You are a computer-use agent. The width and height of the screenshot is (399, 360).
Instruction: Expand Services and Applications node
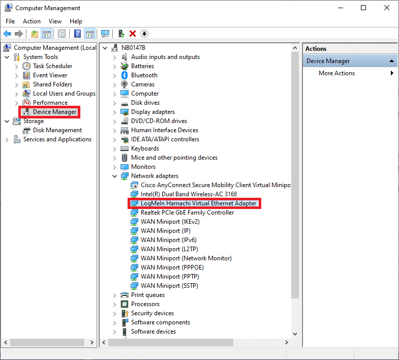click(x=7, y=139)
